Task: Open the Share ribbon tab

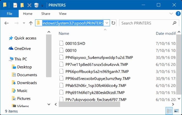Action: coord(45,14)
